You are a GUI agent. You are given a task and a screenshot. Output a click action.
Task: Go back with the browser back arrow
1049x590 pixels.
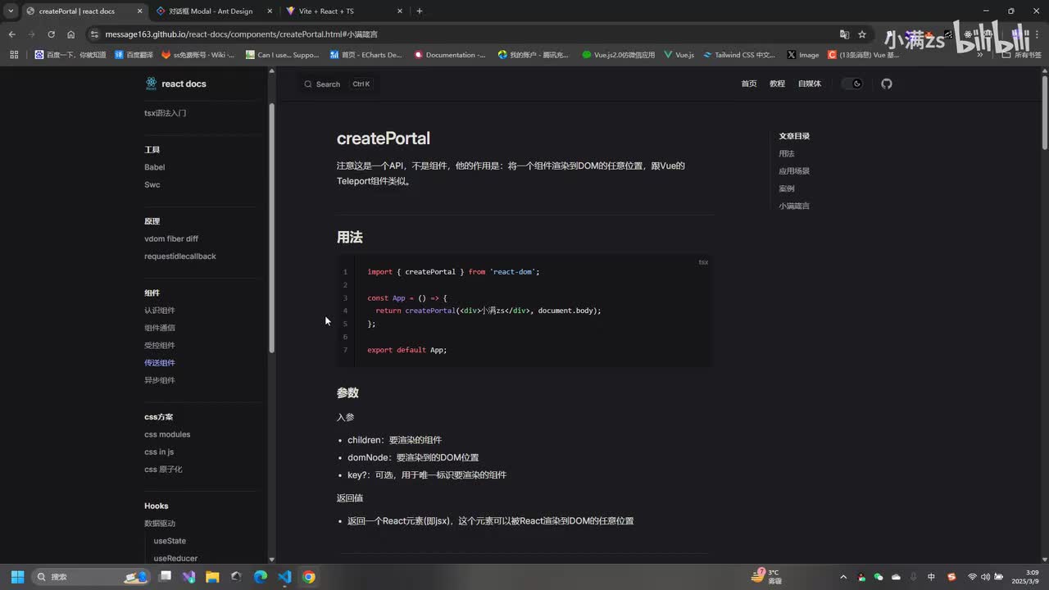[11, 34]
